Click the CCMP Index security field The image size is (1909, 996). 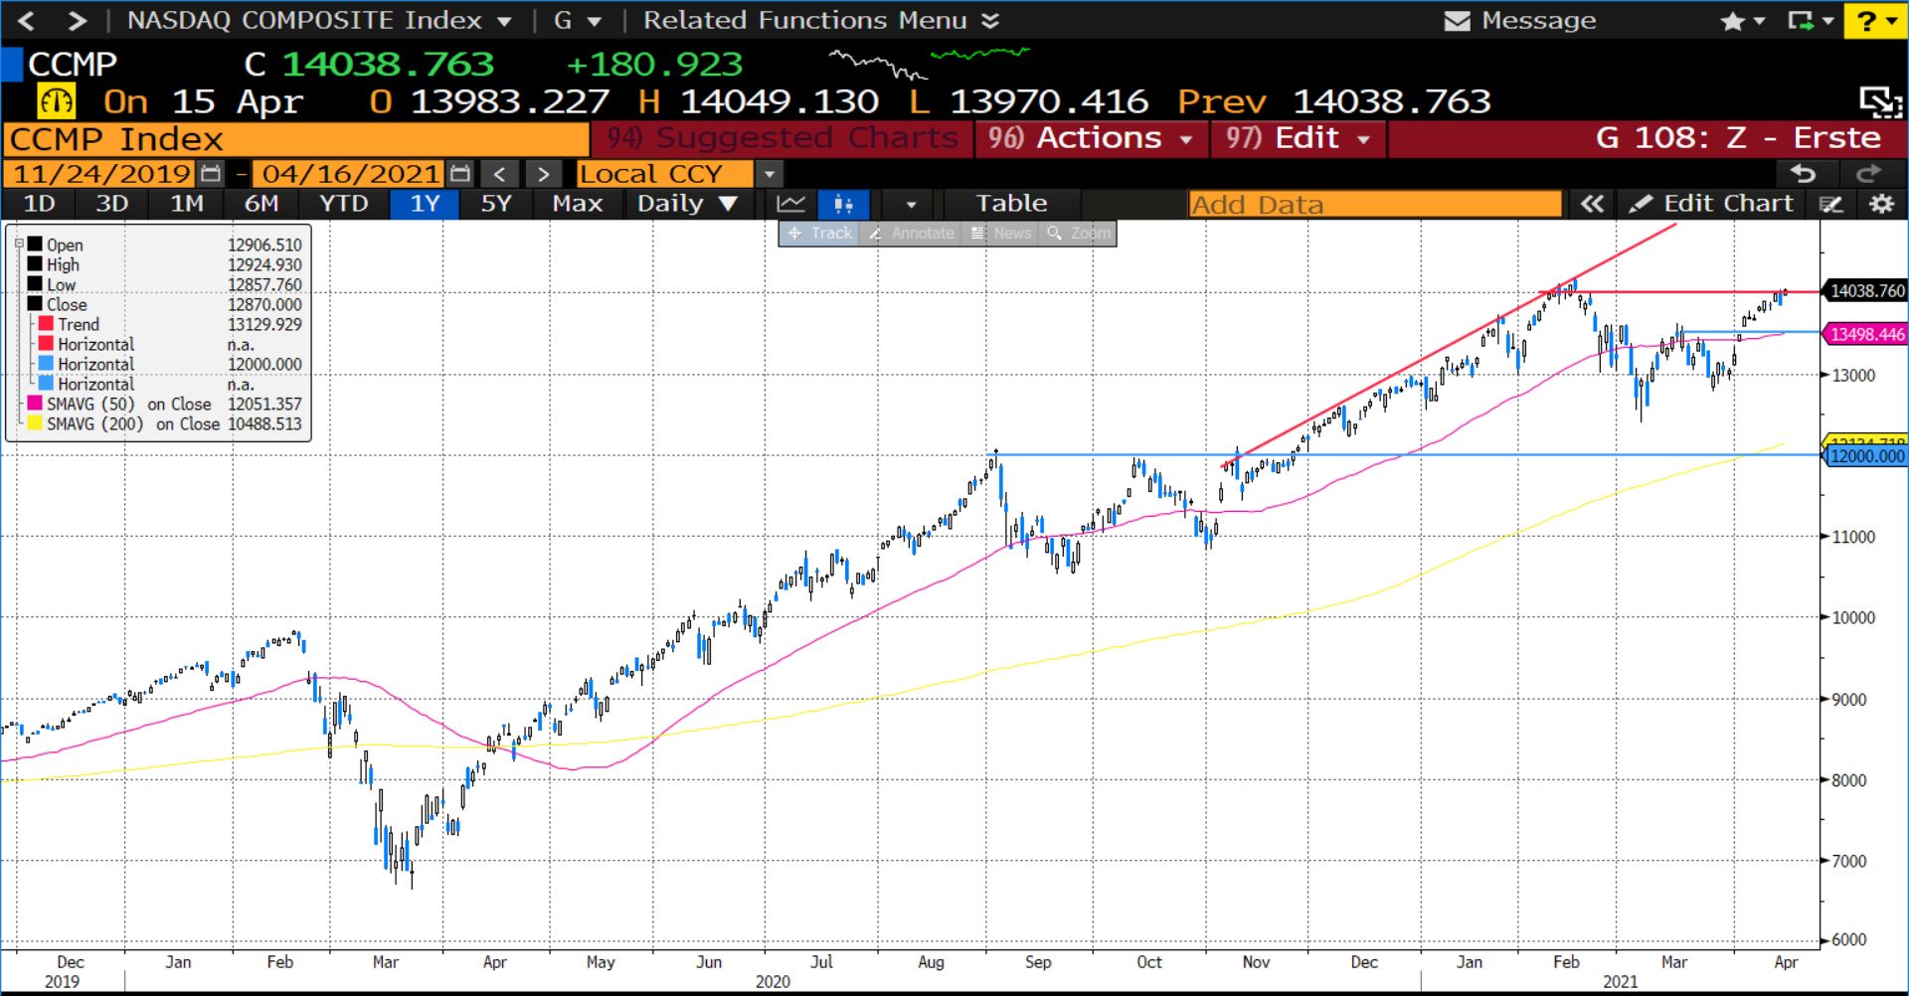296,139
